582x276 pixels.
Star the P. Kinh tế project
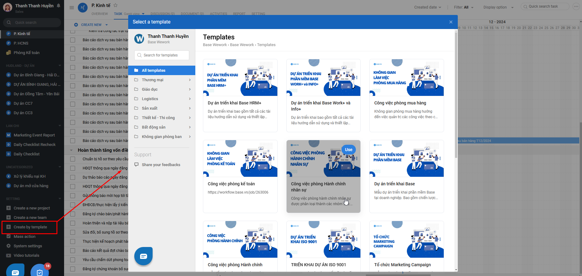[x=115, y=5]
